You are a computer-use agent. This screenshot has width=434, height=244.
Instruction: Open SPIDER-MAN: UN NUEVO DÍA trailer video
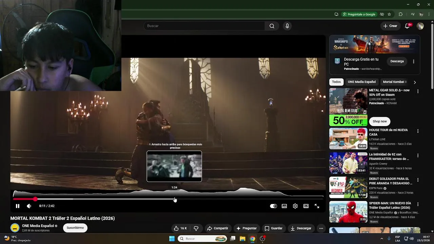(390, 205)
